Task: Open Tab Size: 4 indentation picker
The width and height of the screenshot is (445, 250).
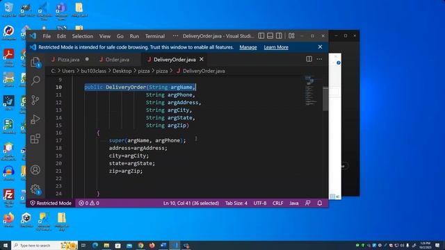Action: coord(236,203)
